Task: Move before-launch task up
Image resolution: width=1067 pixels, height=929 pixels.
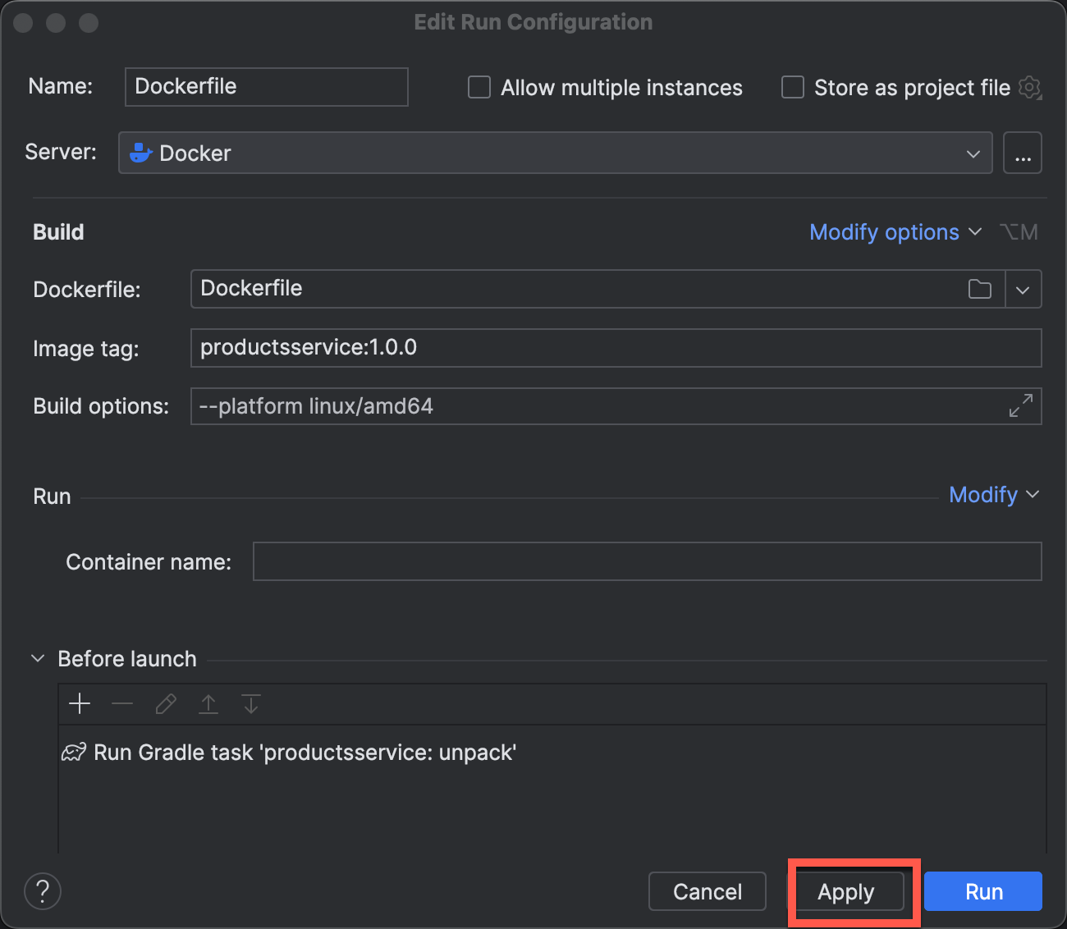Action: 208,703
